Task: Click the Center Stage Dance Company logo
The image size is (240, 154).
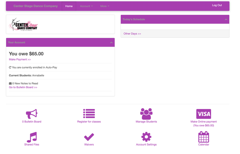Action: (23, 25)
